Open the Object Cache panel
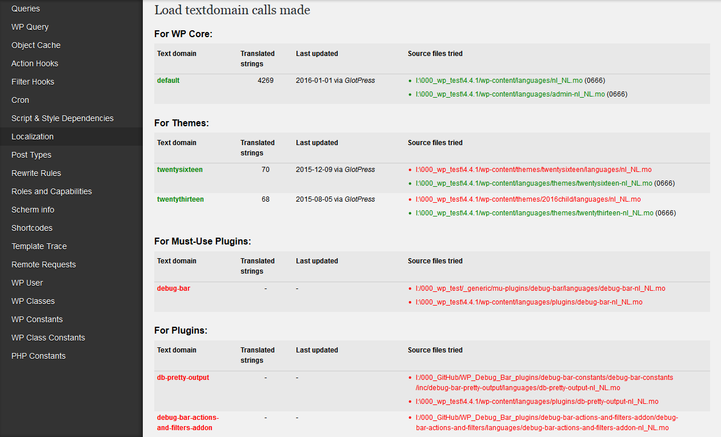This screenshot has height=437, width=721. click(x=71, y=45)
